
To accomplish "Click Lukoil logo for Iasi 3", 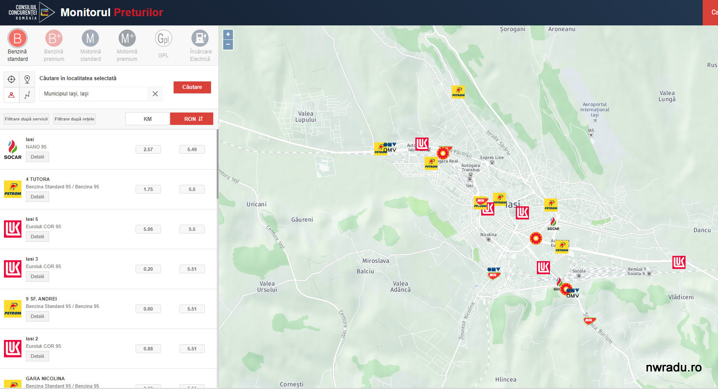I will click(x=13, y=269).
